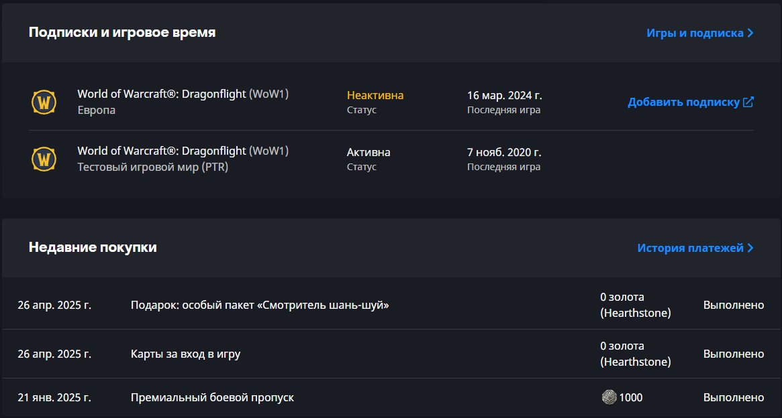Click the orange Неактивна status label
This screenshot has width=782, height=418.
point(375,95)
